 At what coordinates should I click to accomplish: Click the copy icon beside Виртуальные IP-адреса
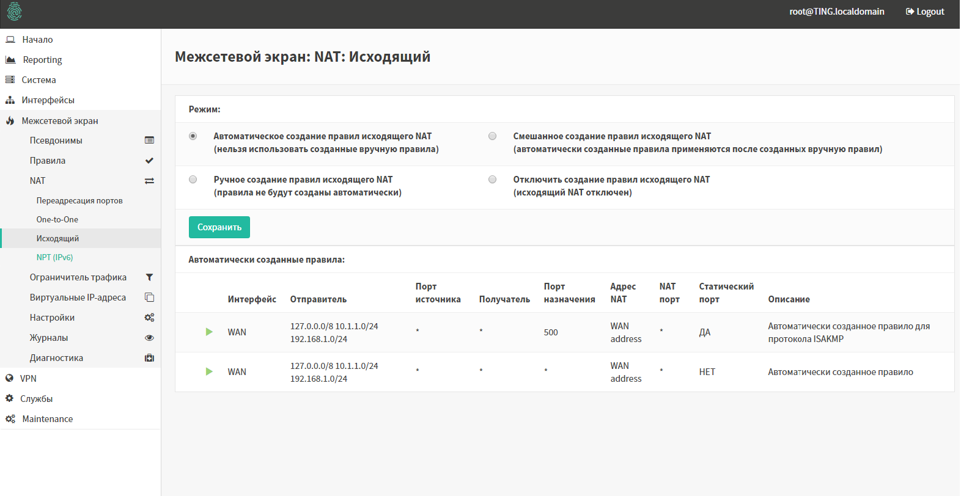149,297
